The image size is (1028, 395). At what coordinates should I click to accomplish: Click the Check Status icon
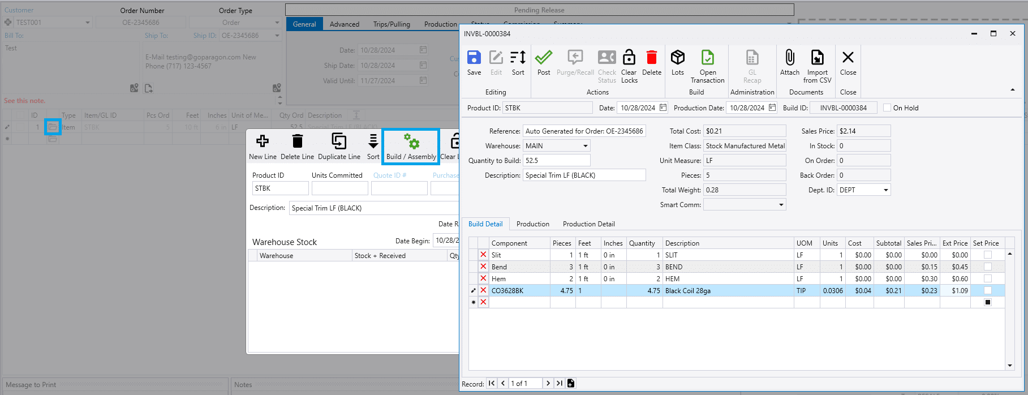(x=607, y=58)
